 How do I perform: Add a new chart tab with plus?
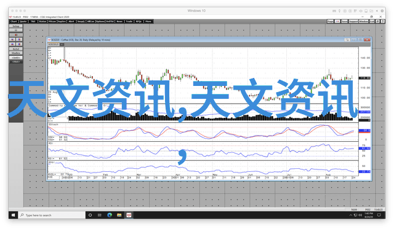62,44
